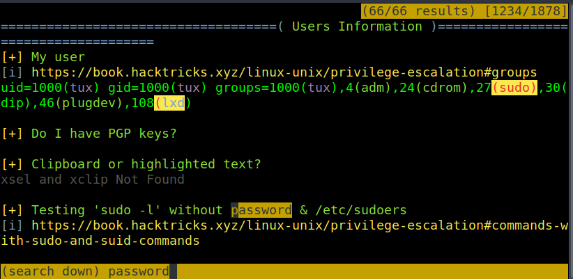Open the hacktricks privilege-escalation#groups link
This screenshot has height=279, width=573.
(284, 72)
